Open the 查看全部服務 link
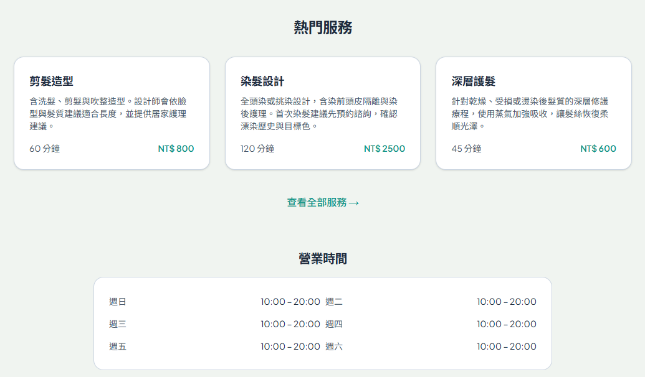The height and width of the screenshot is (377, 645). tap(323, 202)
